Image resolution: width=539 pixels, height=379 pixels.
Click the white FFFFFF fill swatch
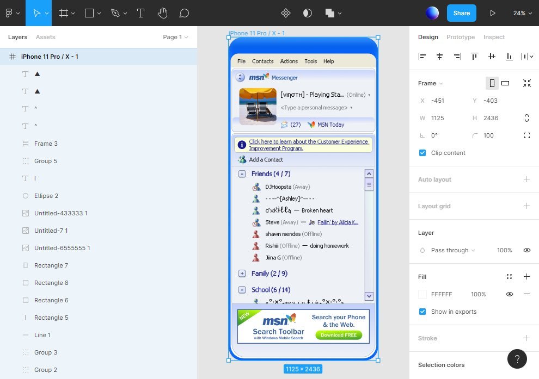[x=422, y=294]
